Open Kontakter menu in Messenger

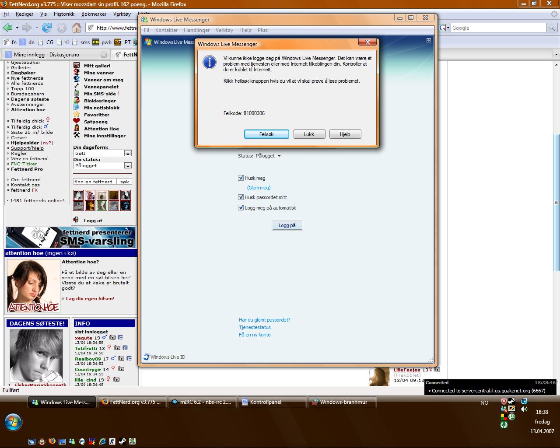[166, 30]
